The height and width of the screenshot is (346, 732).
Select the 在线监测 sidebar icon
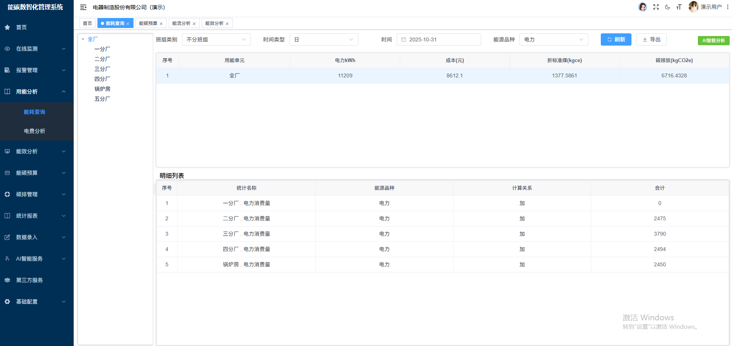pos(7,49)
